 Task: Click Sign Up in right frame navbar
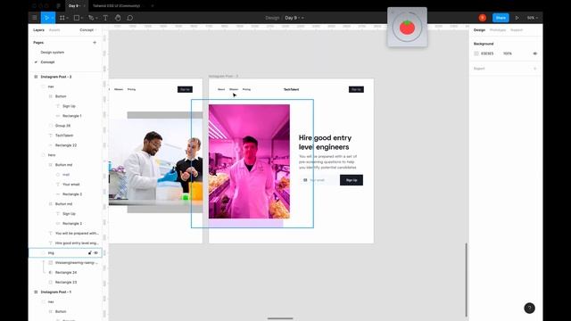click(x=356, y=89)
